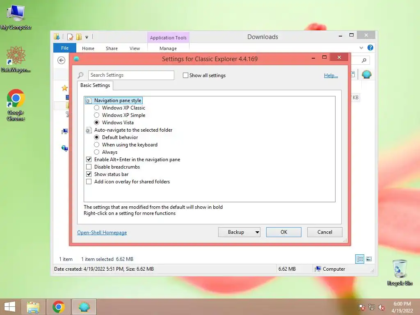This screenshot has width=420, height=315.
Task: Open the Home ribbon tab
Action: tap(88, 48)
